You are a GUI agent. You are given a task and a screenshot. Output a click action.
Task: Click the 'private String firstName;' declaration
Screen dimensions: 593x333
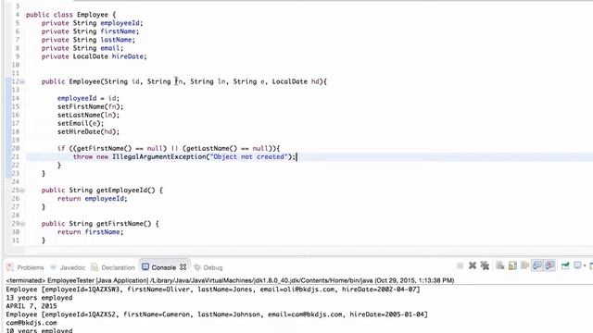coord(91,31)
